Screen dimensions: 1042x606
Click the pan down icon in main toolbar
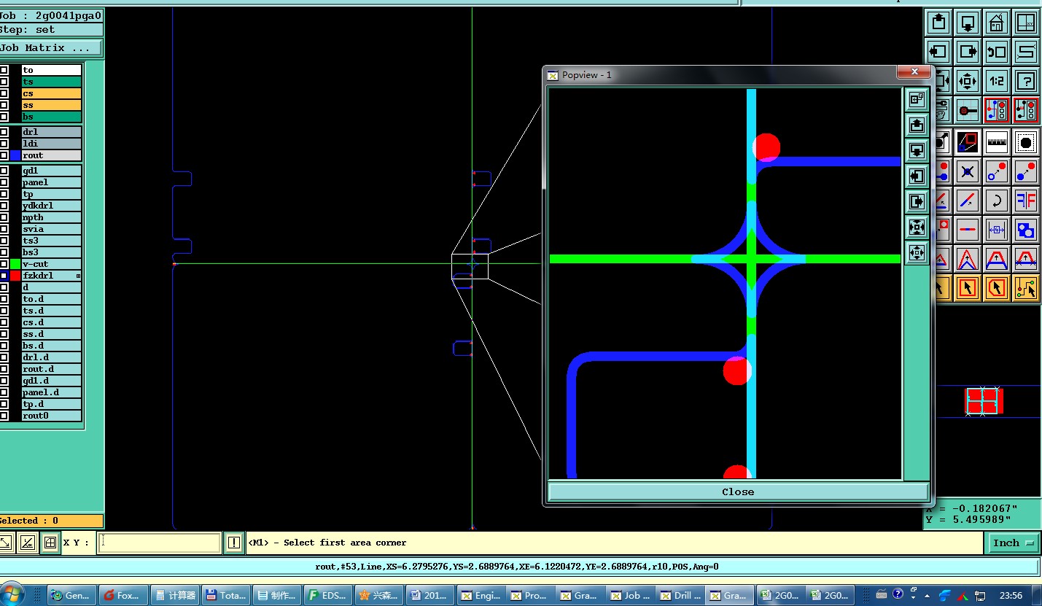tap(968, 23)
